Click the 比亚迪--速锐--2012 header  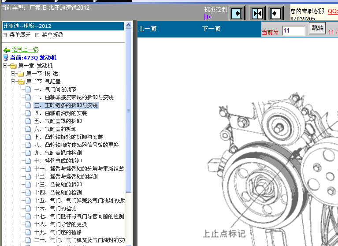[63, 26]
